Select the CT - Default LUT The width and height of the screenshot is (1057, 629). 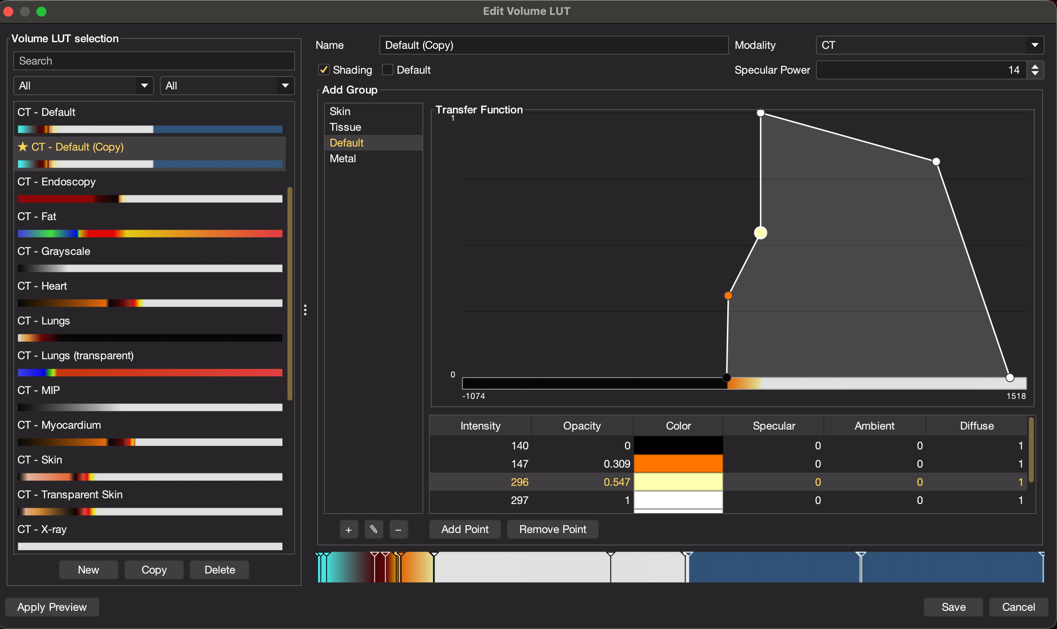point(150,119)
